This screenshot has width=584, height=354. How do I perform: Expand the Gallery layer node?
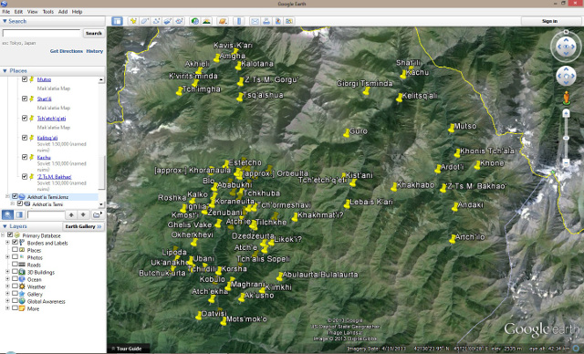[x=7, y=294]
